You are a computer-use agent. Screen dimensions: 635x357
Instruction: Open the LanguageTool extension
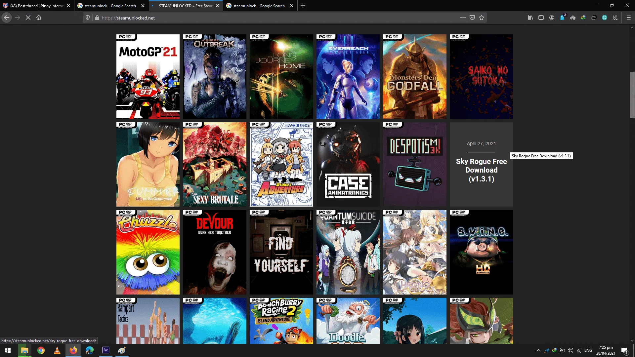coord(615,18)
